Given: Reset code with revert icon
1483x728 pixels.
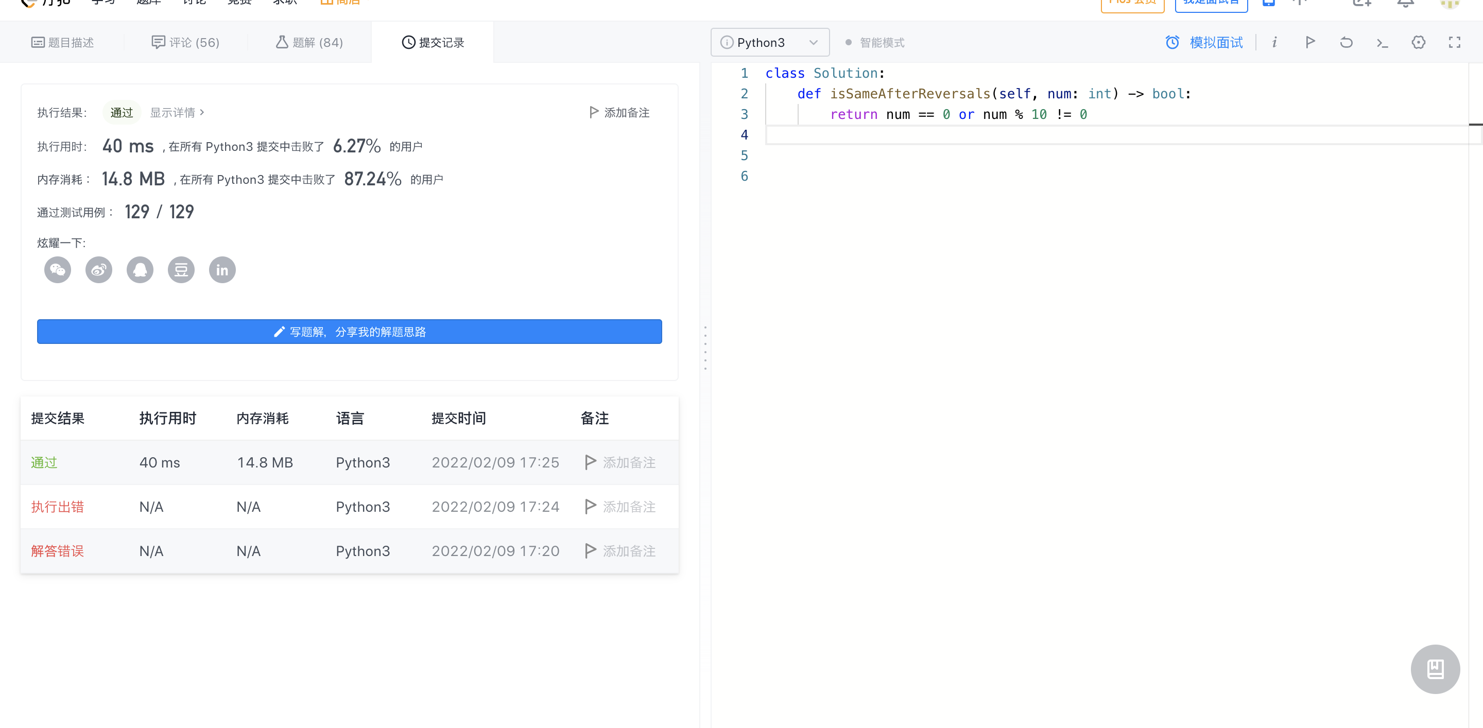Looking at the screenshot, I should pyautogui.click(x=1346, y=42).
